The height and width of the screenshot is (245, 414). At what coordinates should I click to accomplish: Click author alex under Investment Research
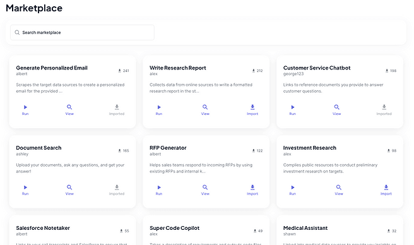287,154
